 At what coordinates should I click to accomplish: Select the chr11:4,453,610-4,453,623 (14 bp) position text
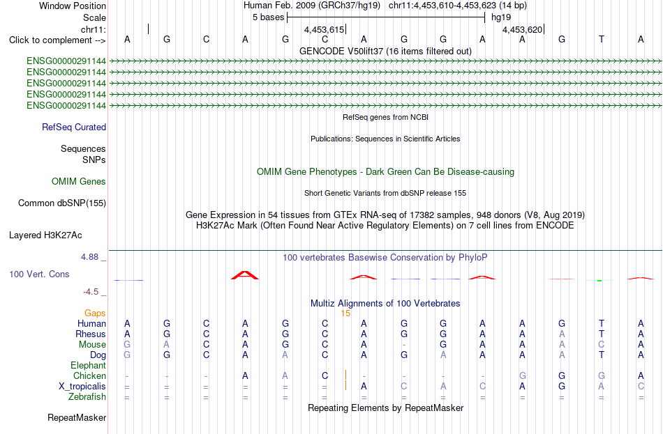(x=458, y=6)
